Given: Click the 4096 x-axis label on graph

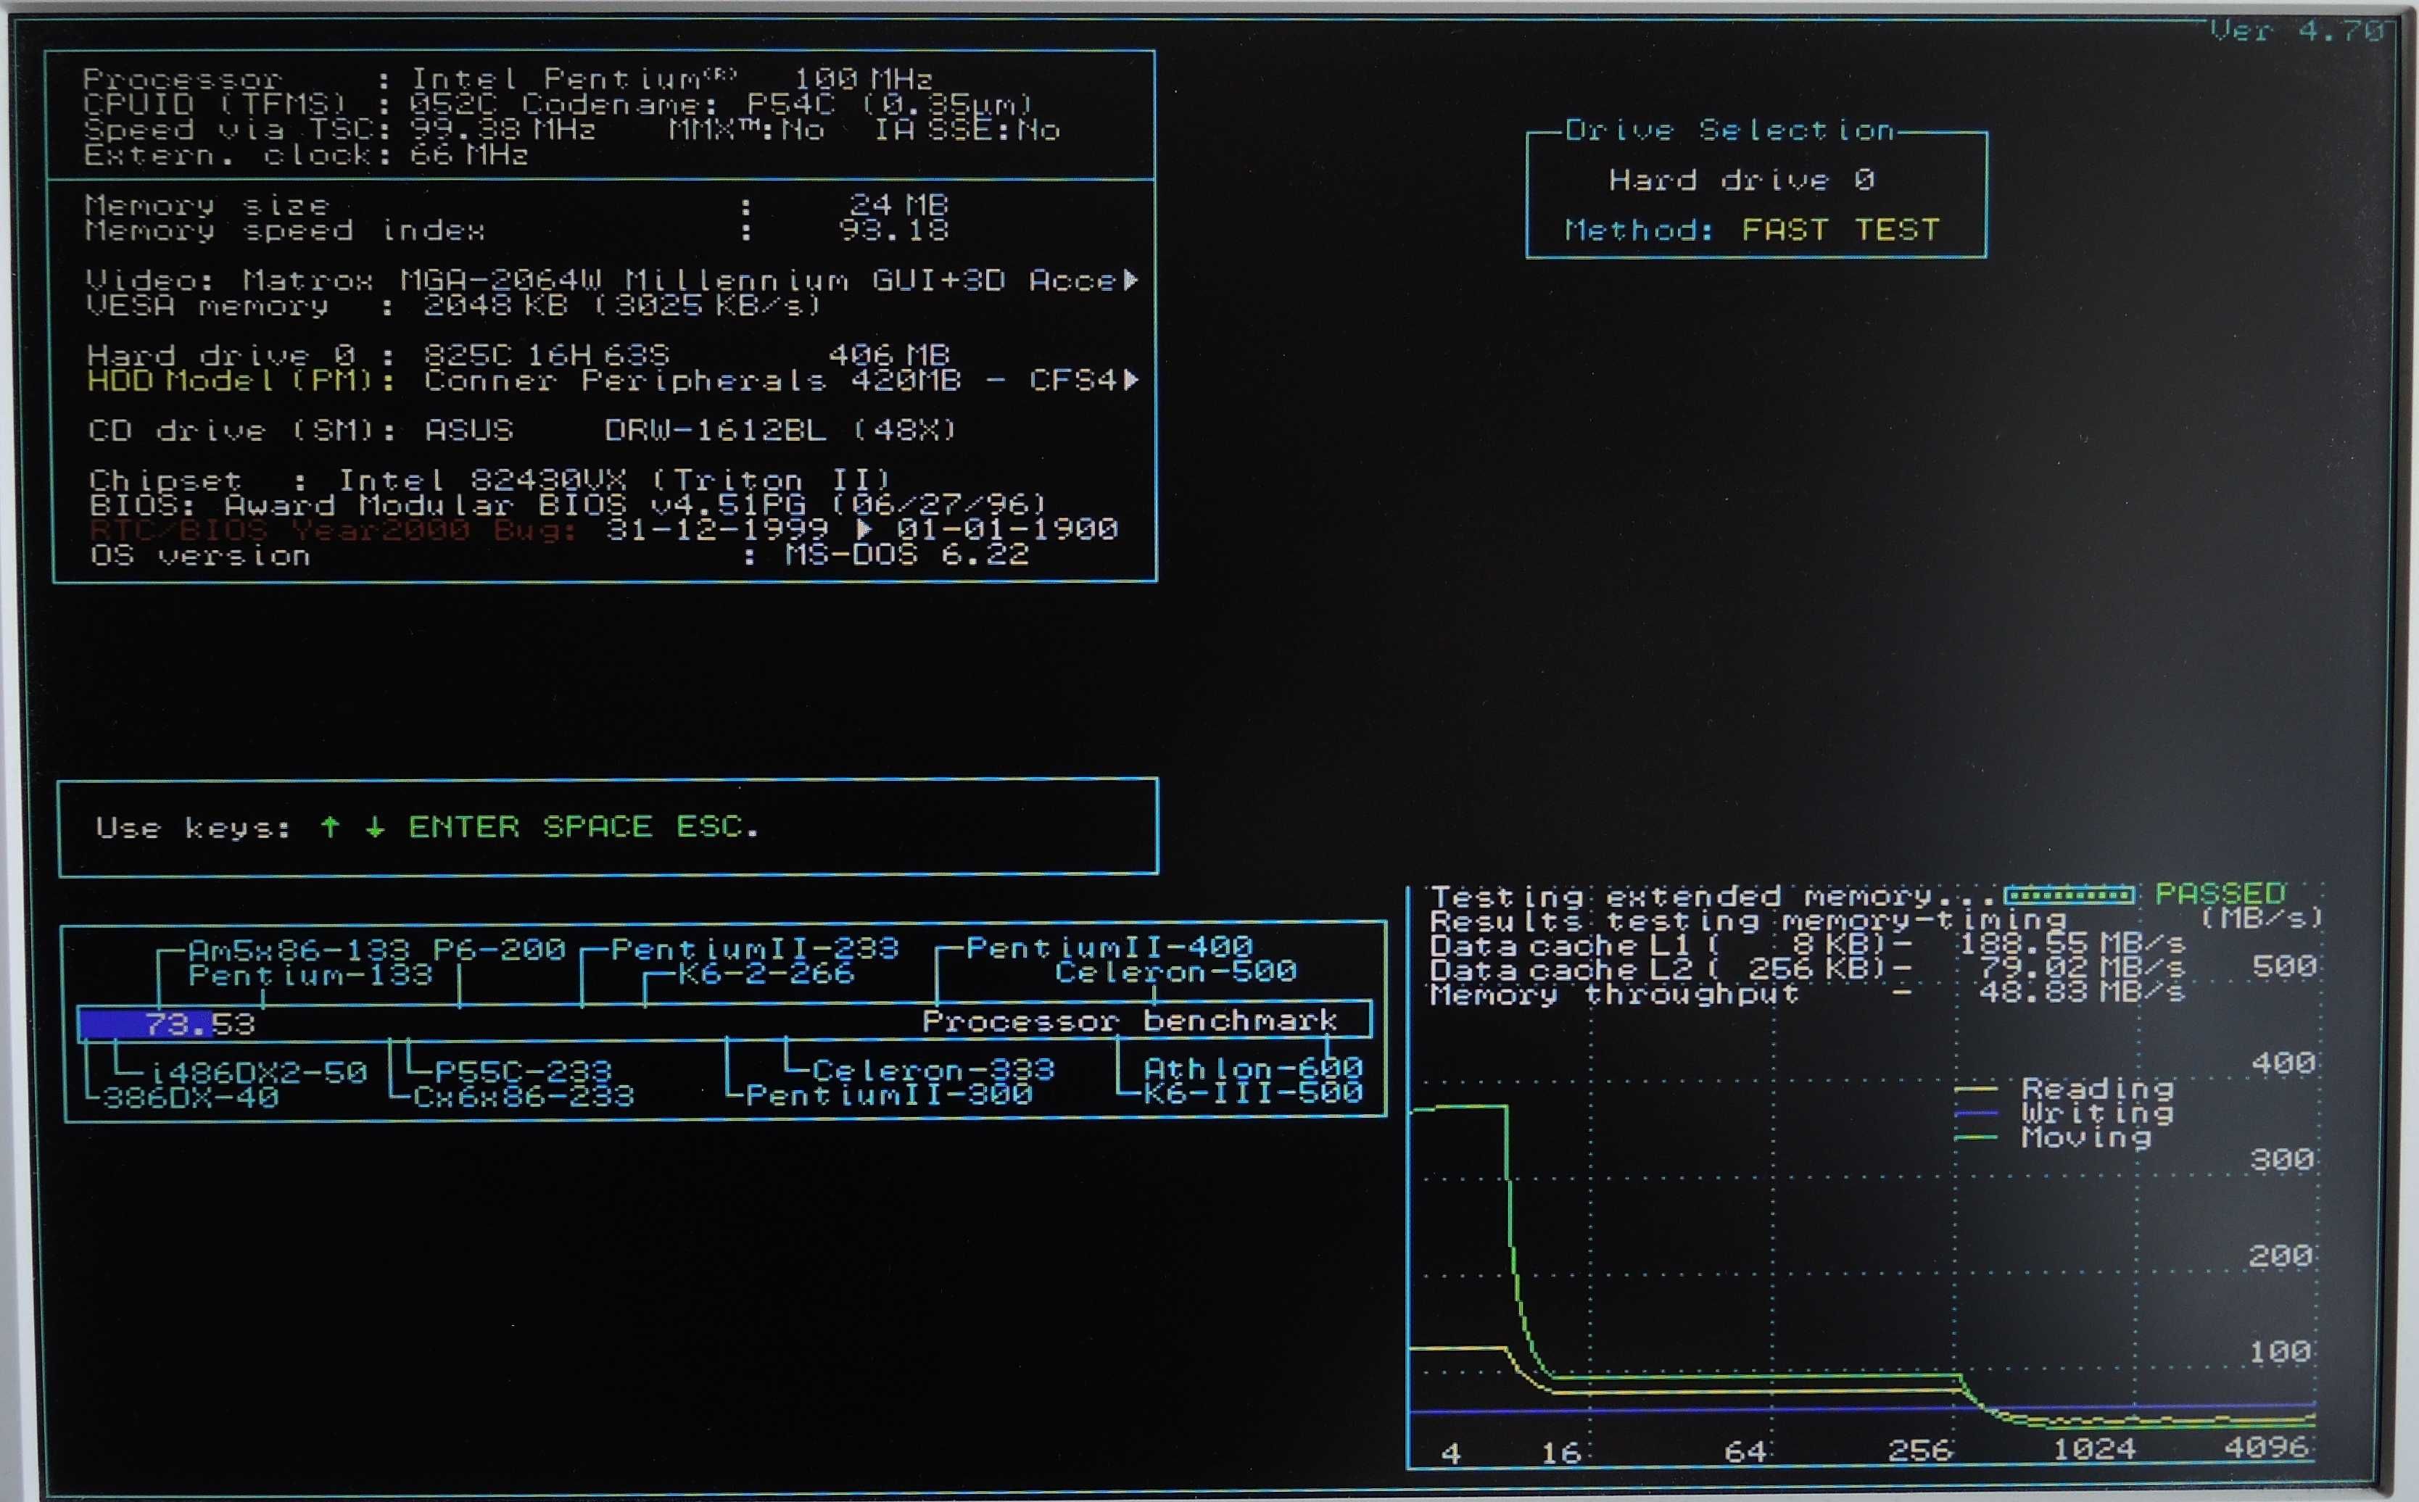Looking at the screenshot, I should tap(2267, 1448).
